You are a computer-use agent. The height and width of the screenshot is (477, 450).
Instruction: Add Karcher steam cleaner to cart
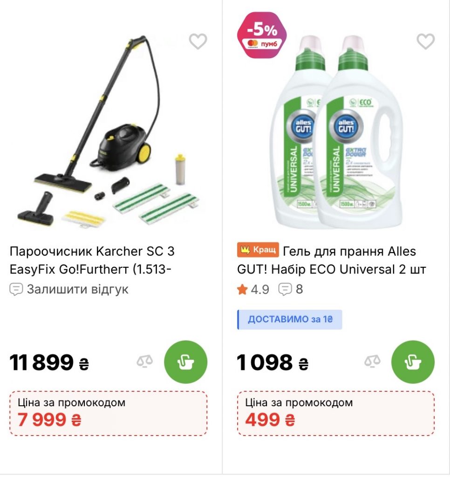(x=185, y=361)
